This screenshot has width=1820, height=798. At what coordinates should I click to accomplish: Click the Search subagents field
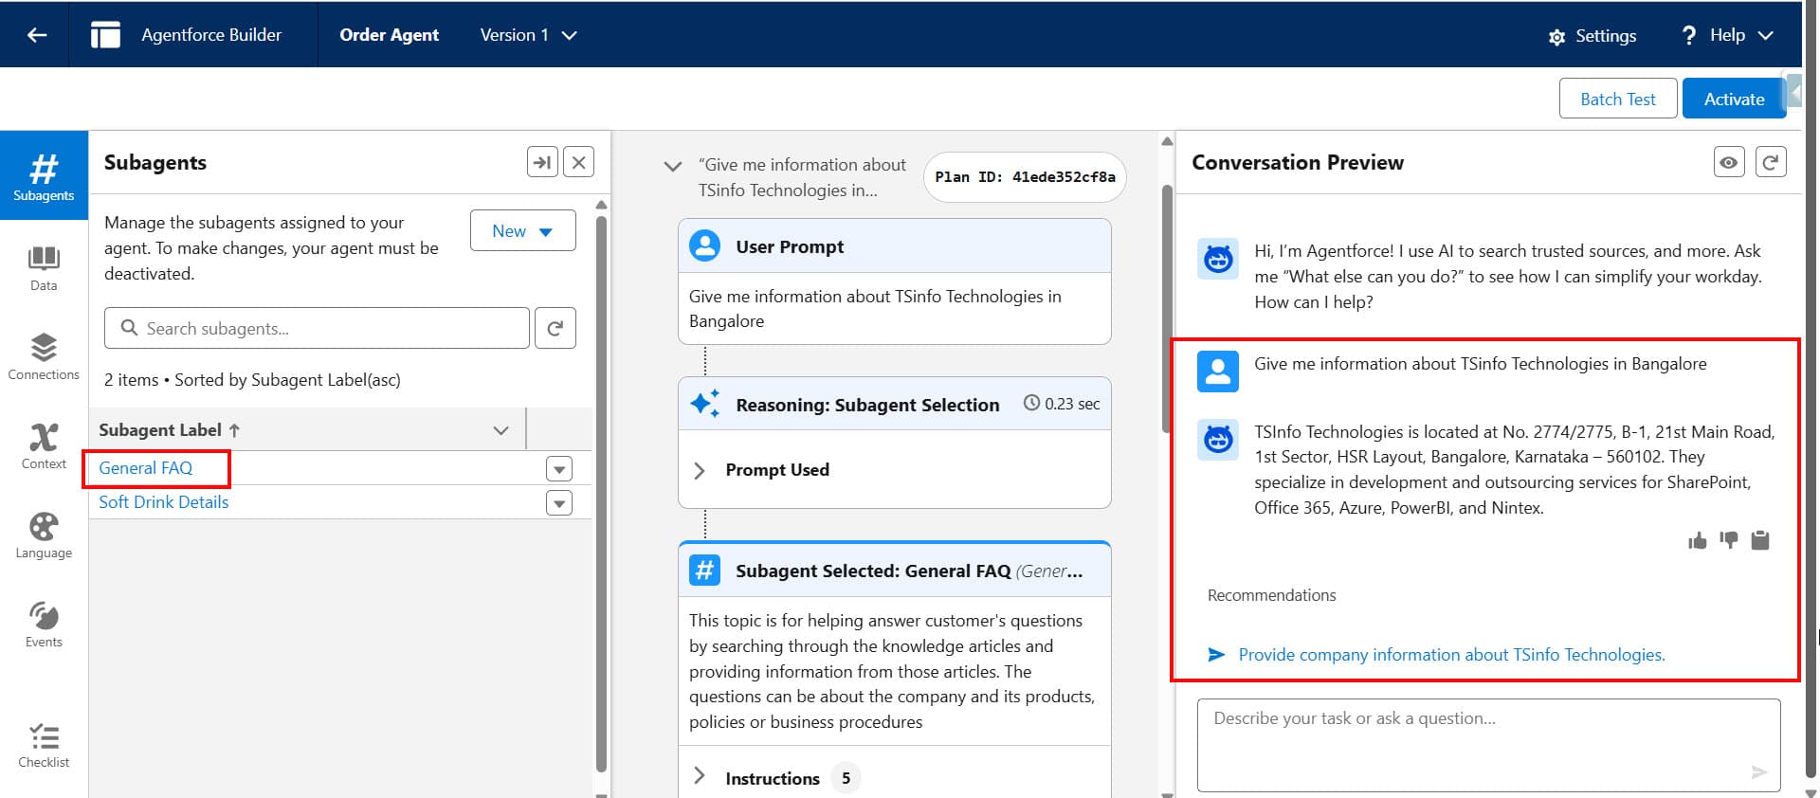317,328
